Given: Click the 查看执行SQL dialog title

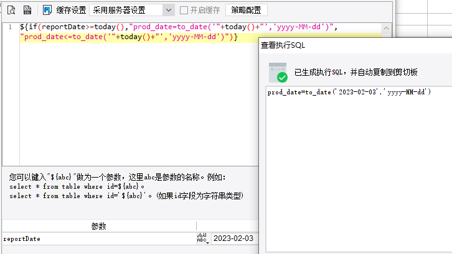Looking at the screenshot, I should (x=283, y=45).
